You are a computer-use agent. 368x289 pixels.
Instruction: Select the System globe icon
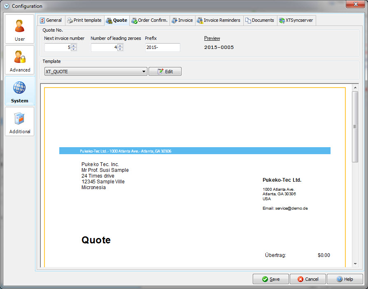pos(20,88)
